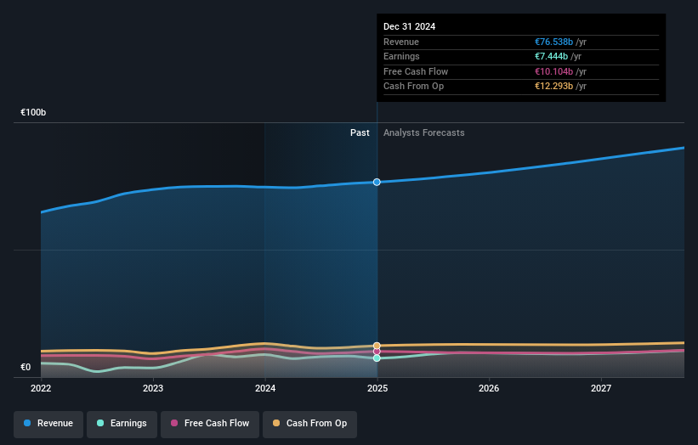This screenshot has width=698, height=445.
Task: Click the €76.538b revenue value in tooltip
Action: (x=553, y=42)
